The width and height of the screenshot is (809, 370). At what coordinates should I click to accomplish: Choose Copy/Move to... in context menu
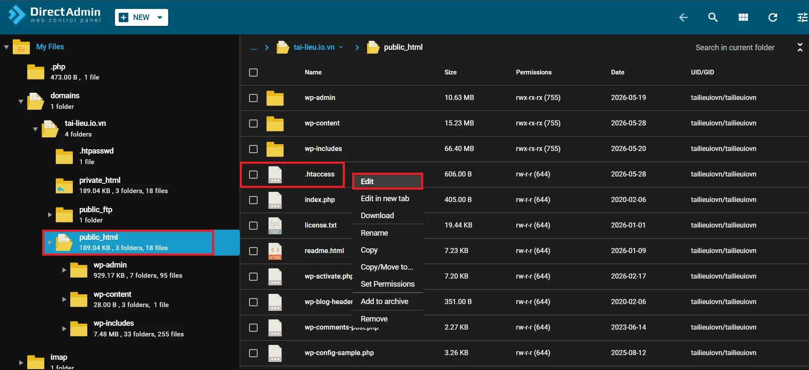coord(387,267)
